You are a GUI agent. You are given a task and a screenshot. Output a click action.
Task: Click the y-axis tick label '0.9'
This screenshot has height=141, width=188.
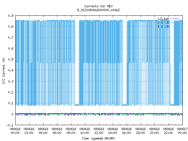[11, 16]
